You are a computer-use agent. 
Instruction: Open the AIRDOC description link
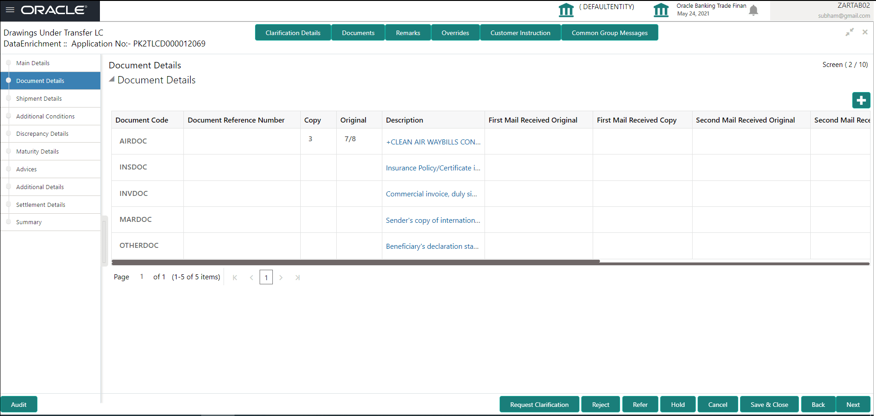click(x=433, y=142)
